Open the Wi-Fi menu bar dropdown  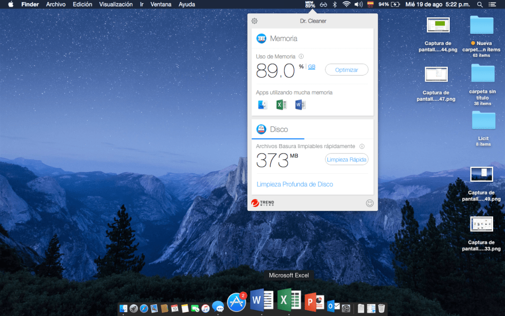346,4
